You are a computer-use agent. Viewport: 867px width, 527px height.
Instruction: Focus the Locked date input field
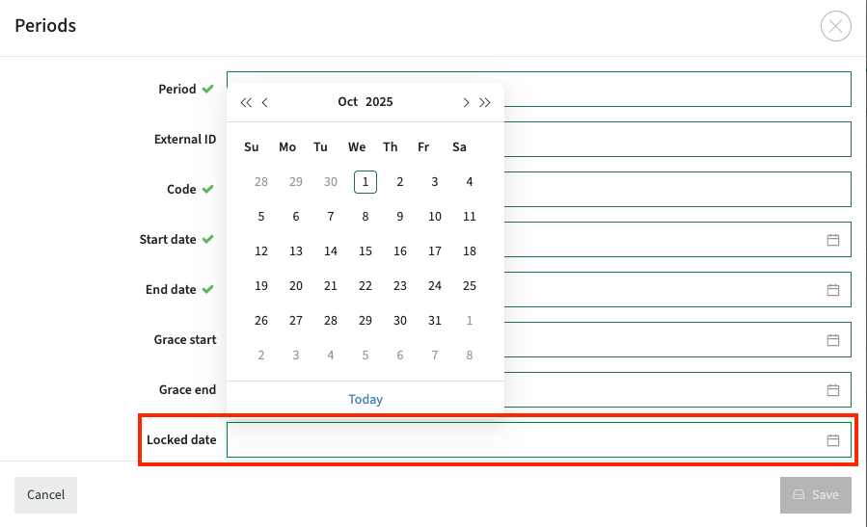pos(521,440)
